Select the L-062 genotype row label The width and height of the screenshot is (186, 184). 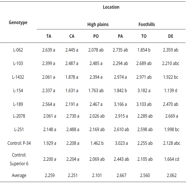pos(18,50)
